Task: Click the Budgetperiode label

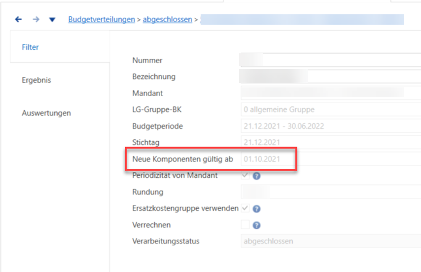Action: pyautogui.click(x=158, y=126)
